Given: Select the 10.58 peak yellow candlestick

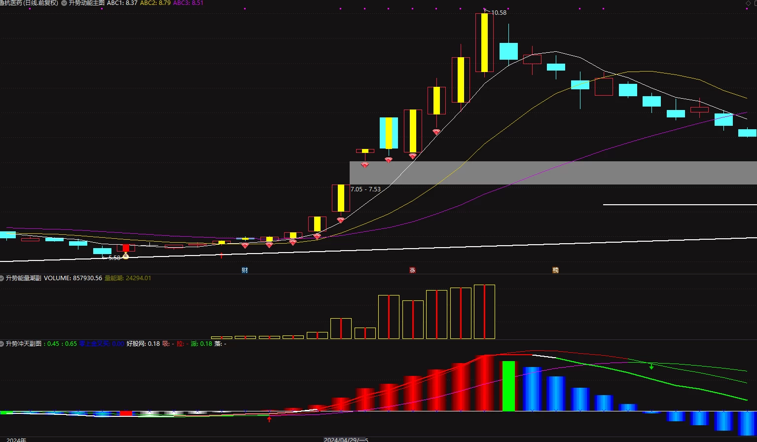Looking at the screenshot, I should coord(484,42).
